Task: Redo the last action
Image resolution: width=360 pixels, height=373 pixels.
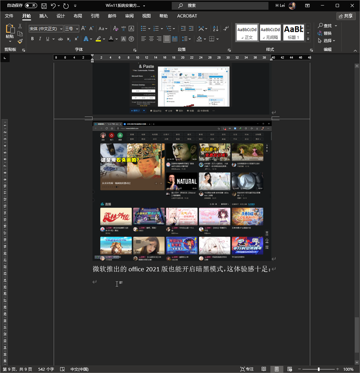Action: tap(66, 6)
